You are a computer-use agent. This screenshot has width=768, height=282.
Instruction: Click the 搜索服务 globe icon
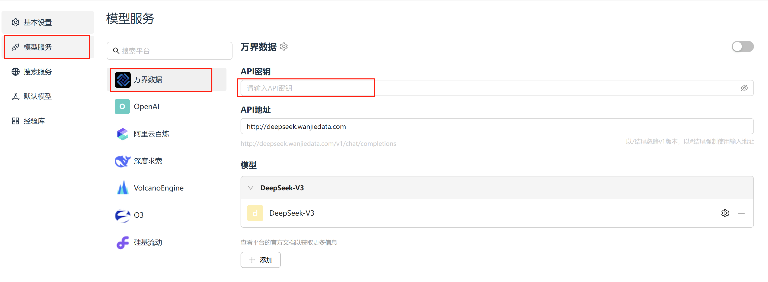coord(16,72)
